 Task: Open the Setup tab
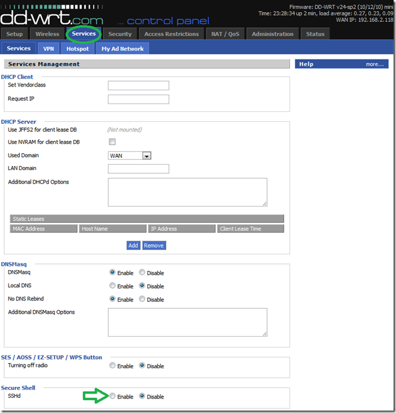[x=14, y=34]
